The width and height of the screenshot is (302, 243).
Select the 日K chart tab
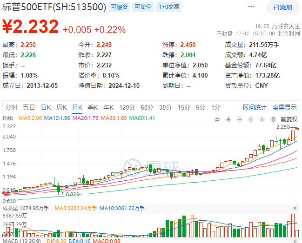click(x=46, y=107)
